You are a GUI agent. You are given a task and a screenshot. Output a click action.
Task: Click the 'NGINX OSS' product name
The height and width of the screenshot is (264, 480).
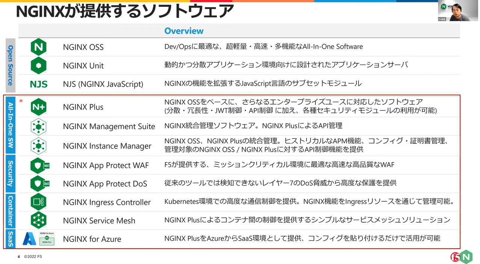point(83,47)
